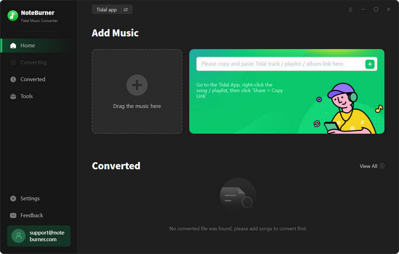This screenshot has height=254, width=399.
Task: Minimize the NoteBurner window
Action: coord(363,10)
